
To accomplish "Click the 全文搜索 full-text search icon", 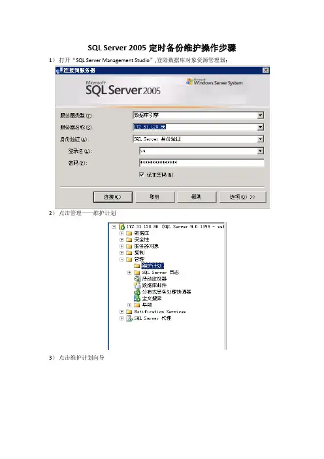I will pyautogui.click(x=137, y=298).
